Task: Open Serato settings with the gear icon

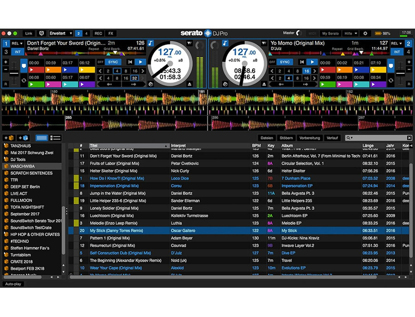Action: point(365,33)
